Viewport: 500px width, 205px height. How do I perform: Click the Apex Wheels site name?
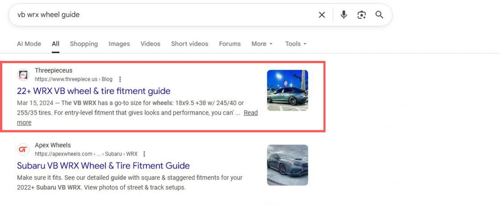pyautogui.click(x=53, y=145)
